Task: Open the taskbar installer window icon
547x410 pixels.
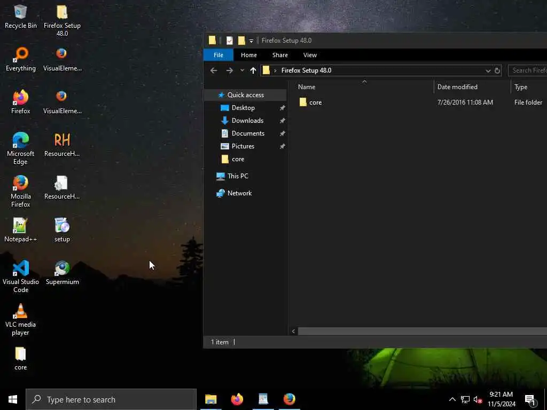Action: coord(263,399)
